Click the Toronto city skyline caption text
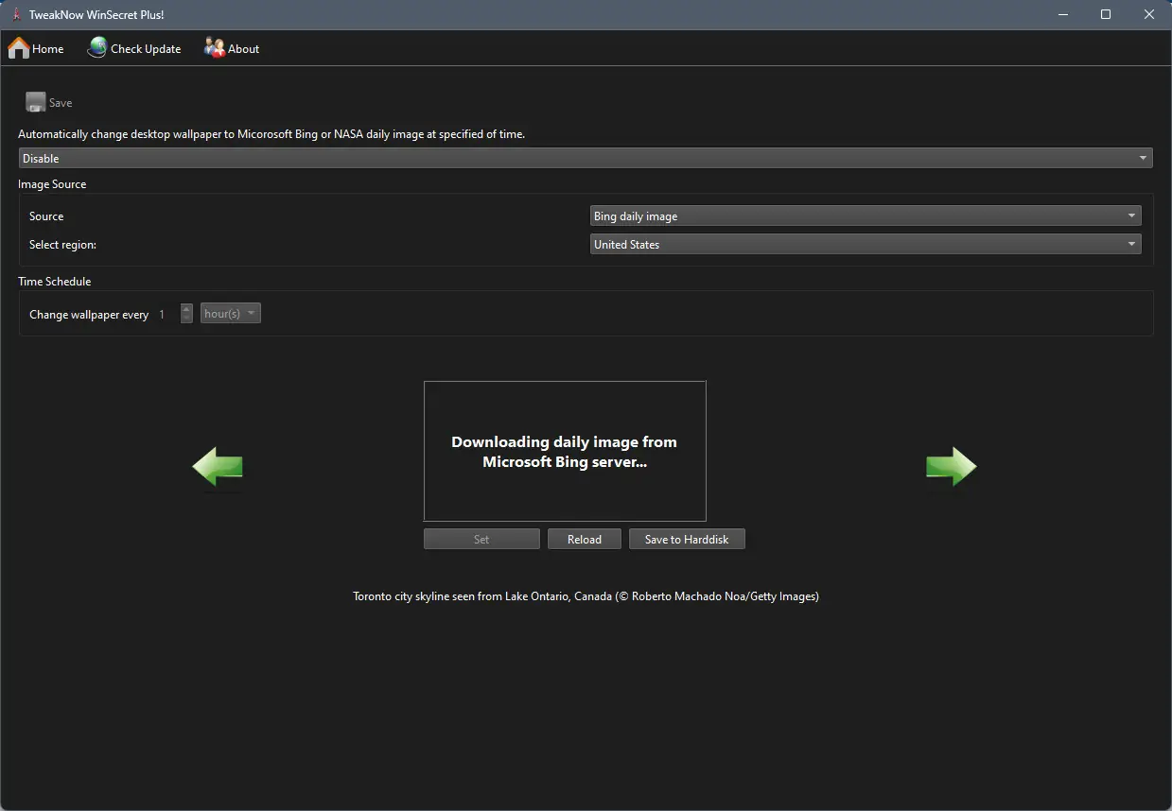This screenshot has width=1172, height=811. (x=586, y=596)
